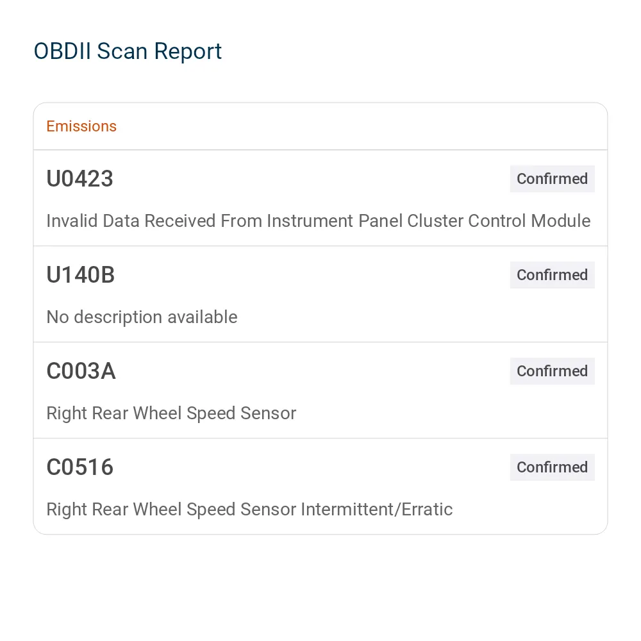Open the U140B fault code entry
The height and width of the screenshot is (641, 641).
[x=81, y=275]
